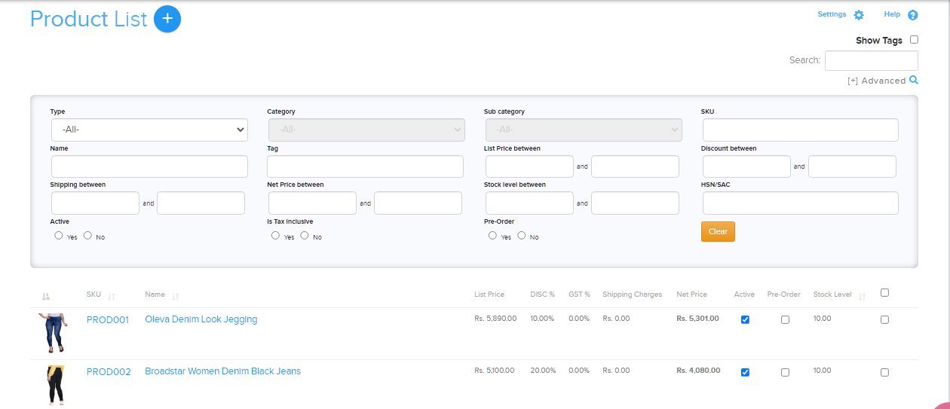Focus the Net Price maximum field
Viewport: 950px width, 409px height.
(418, 203)
